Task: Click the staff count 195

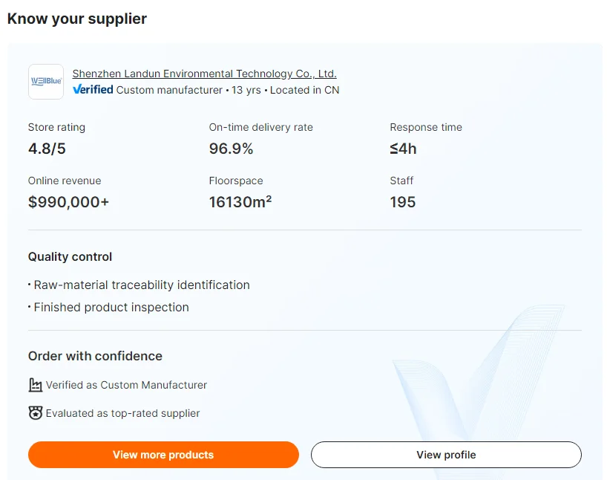Action: click(403, 202)
